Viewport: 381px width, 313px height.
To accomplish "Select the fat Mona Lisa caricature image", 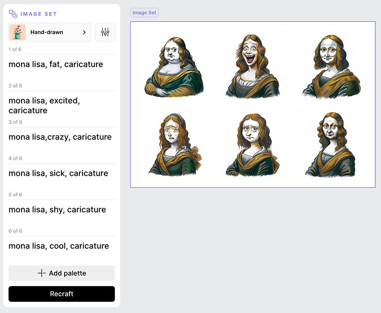I will (174, 67).
